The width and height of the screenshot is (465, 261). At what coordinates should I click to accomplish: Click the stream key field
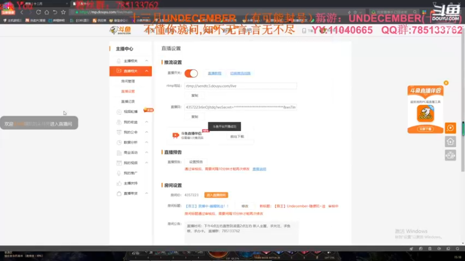pyautogui.click(x=241, y=107)
